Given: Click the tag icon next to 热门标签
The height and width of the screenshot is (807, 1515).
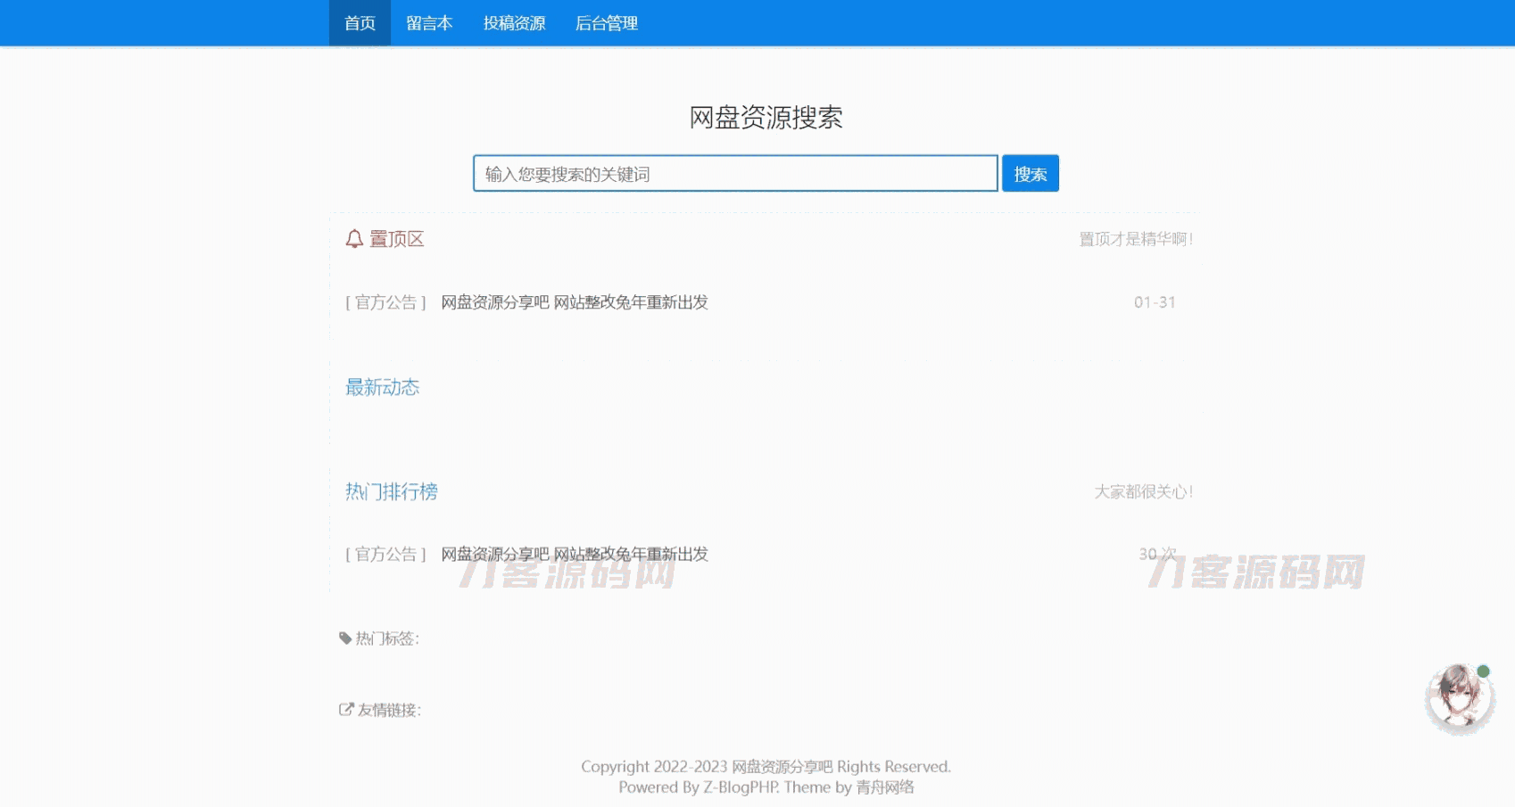Looking at the screenshot, I should 345,638.
